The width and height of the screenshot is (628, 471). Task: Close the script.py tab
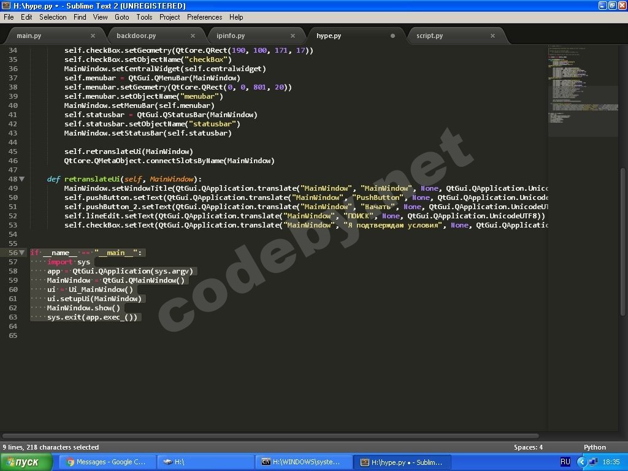(x=492, y=36)
